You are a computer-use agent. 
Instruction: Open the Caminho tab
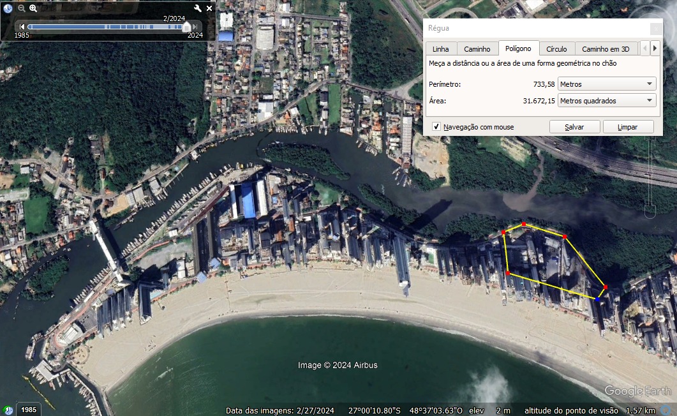click(x=477, y=49)
